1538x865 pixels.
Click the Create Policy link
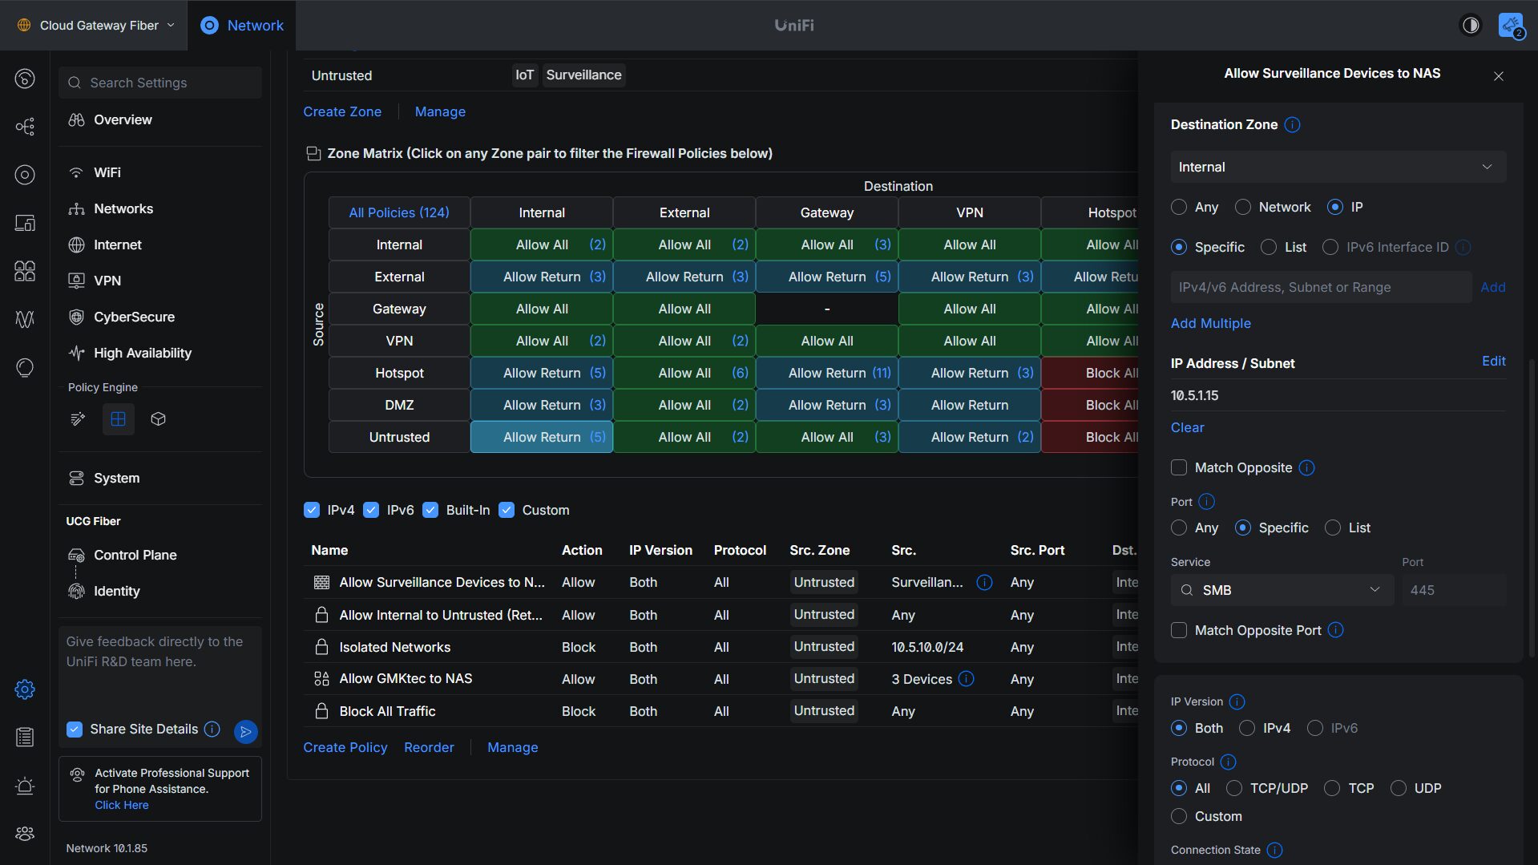tap(345, 748)
